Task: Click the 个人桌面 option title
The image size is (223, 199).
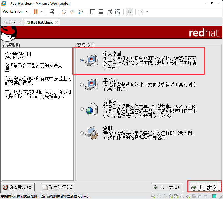Action: tap(112, 54)
